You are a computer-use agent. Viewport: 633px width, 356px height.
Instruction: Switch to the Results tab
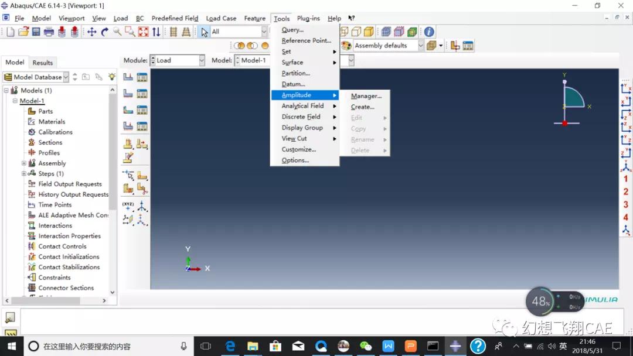pos(42,63)
